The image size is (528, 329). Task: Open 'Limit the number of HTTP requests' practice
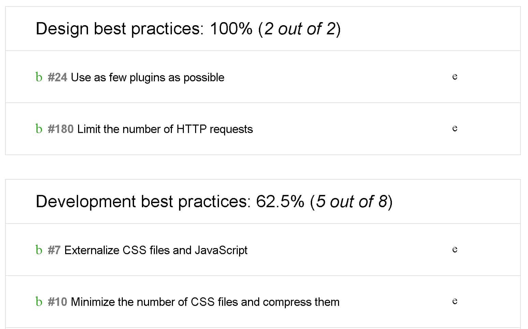(165, 129)
